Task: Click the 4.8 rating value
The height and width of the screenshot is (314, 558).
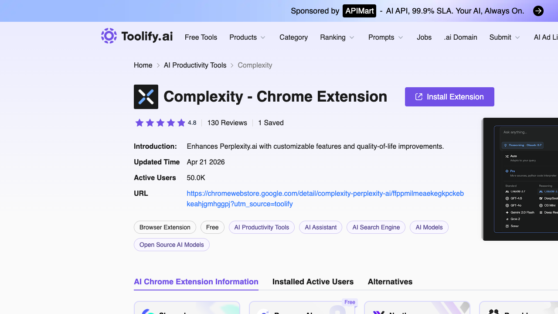Action: coord(192,123)
